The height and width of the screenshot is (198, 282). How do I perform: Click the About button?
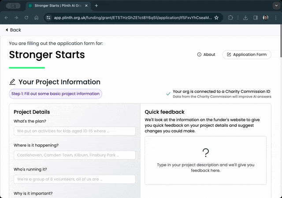[206, 55]
